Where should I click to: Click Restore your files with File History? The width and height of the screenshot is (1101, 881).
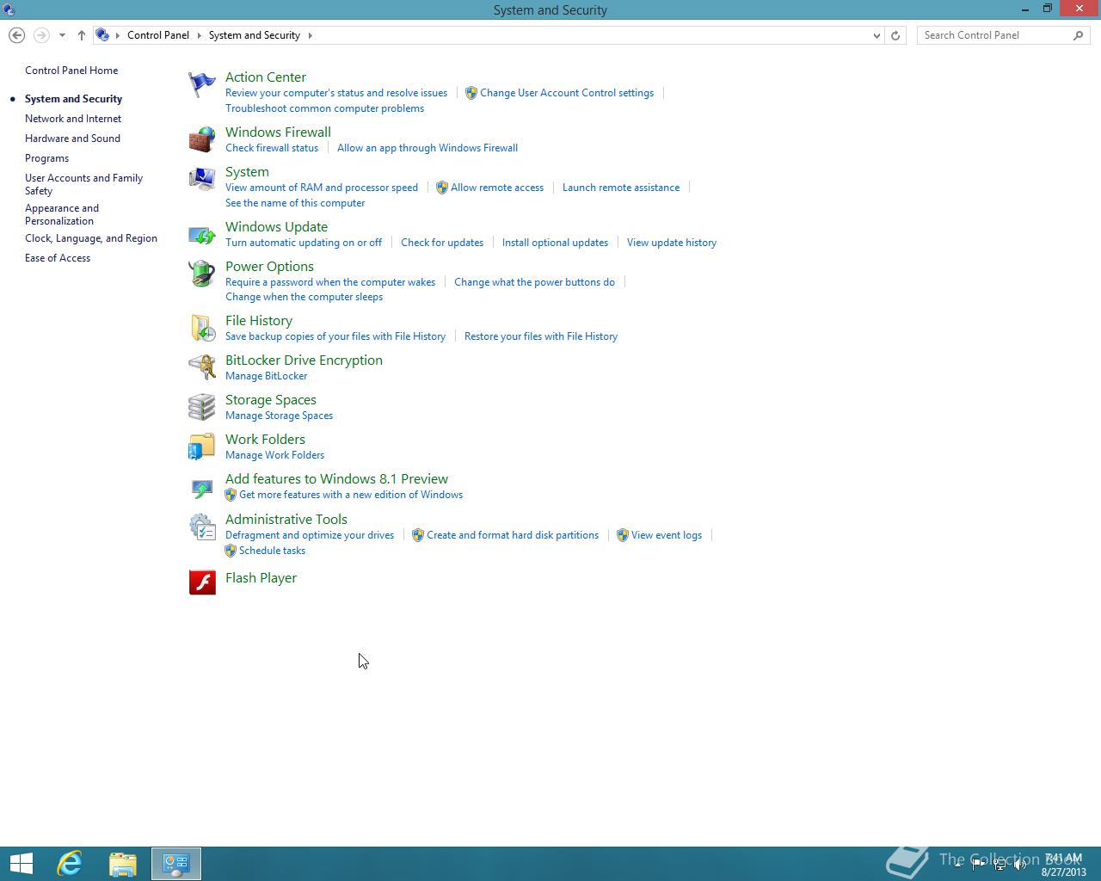pyautogui.click(x=541, y=336)
